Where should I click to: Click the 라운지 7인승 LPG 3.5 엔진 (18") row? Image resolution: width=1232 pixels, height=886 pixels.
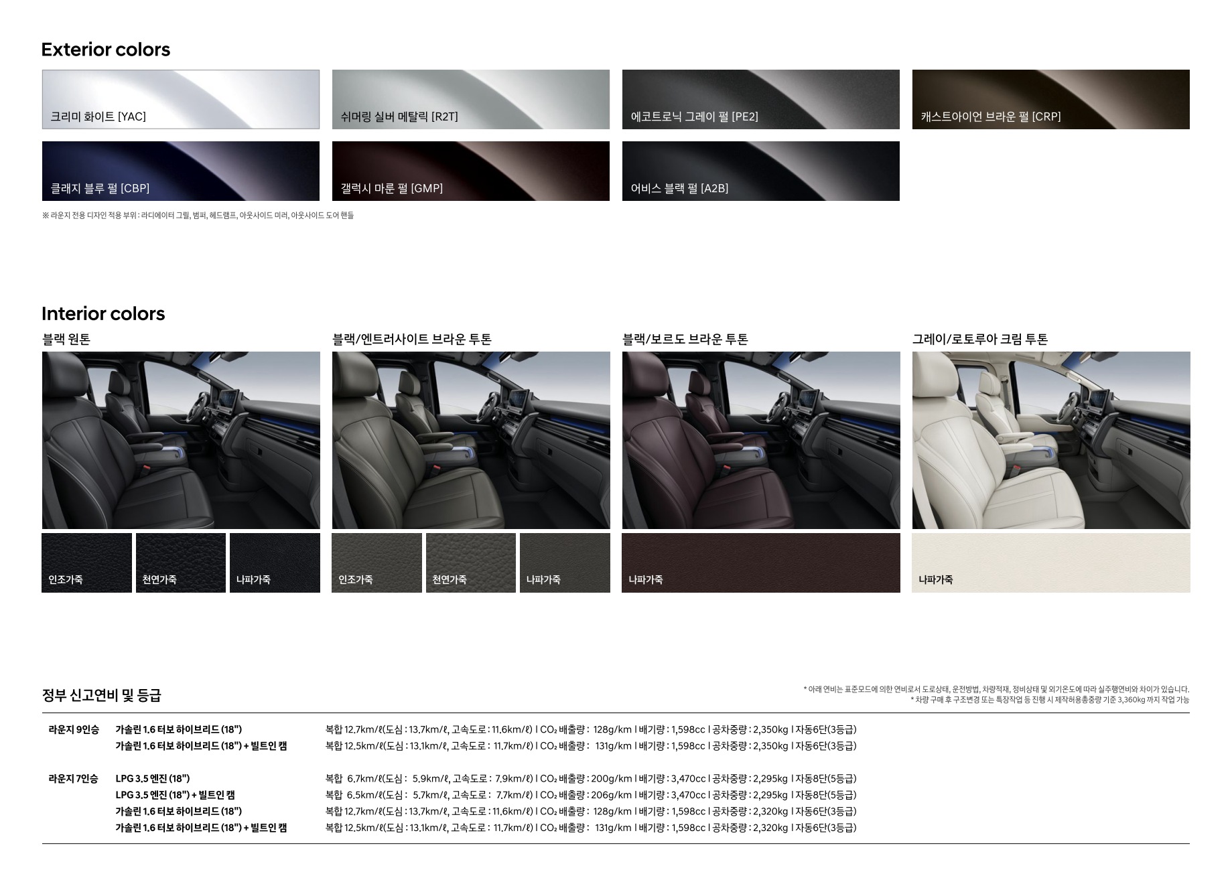tap(152, 778)
